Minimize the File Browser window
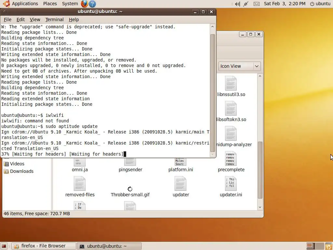Viewport: 333px width, 250px height. [x=243, y=34]
